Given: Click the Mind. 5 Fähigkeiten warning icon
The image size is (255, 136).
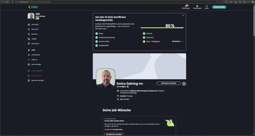Looking at the screenshot, I should (x=144, y=41).
